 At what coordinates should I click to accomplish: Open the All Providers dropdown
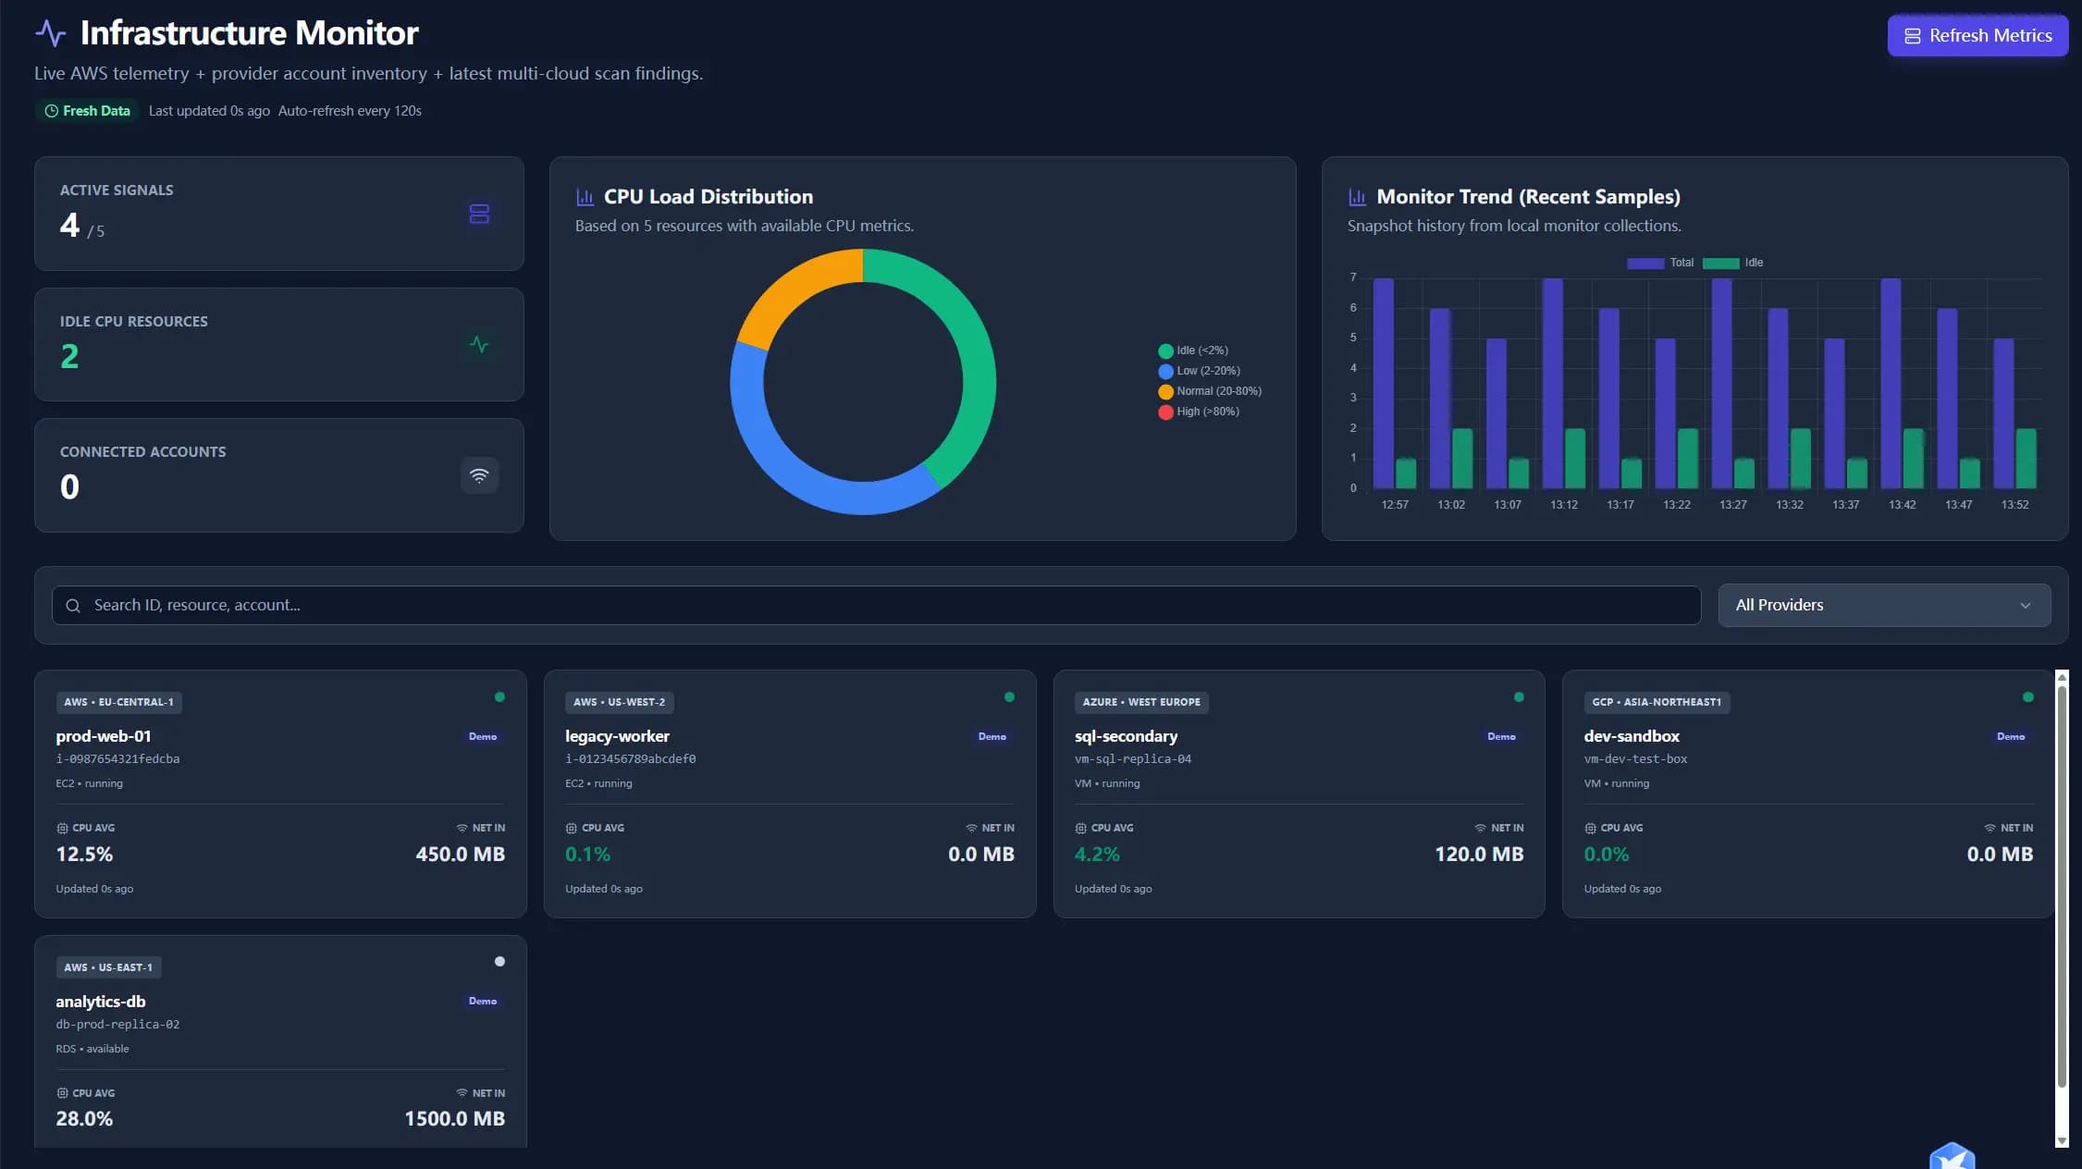(x=1883, y=605)
